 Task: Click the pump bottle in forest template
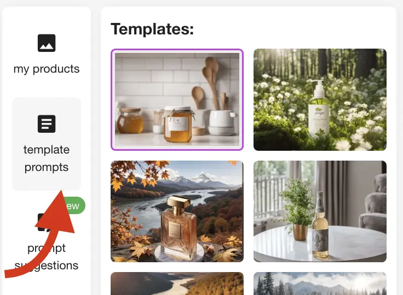[x=319, y=108]
